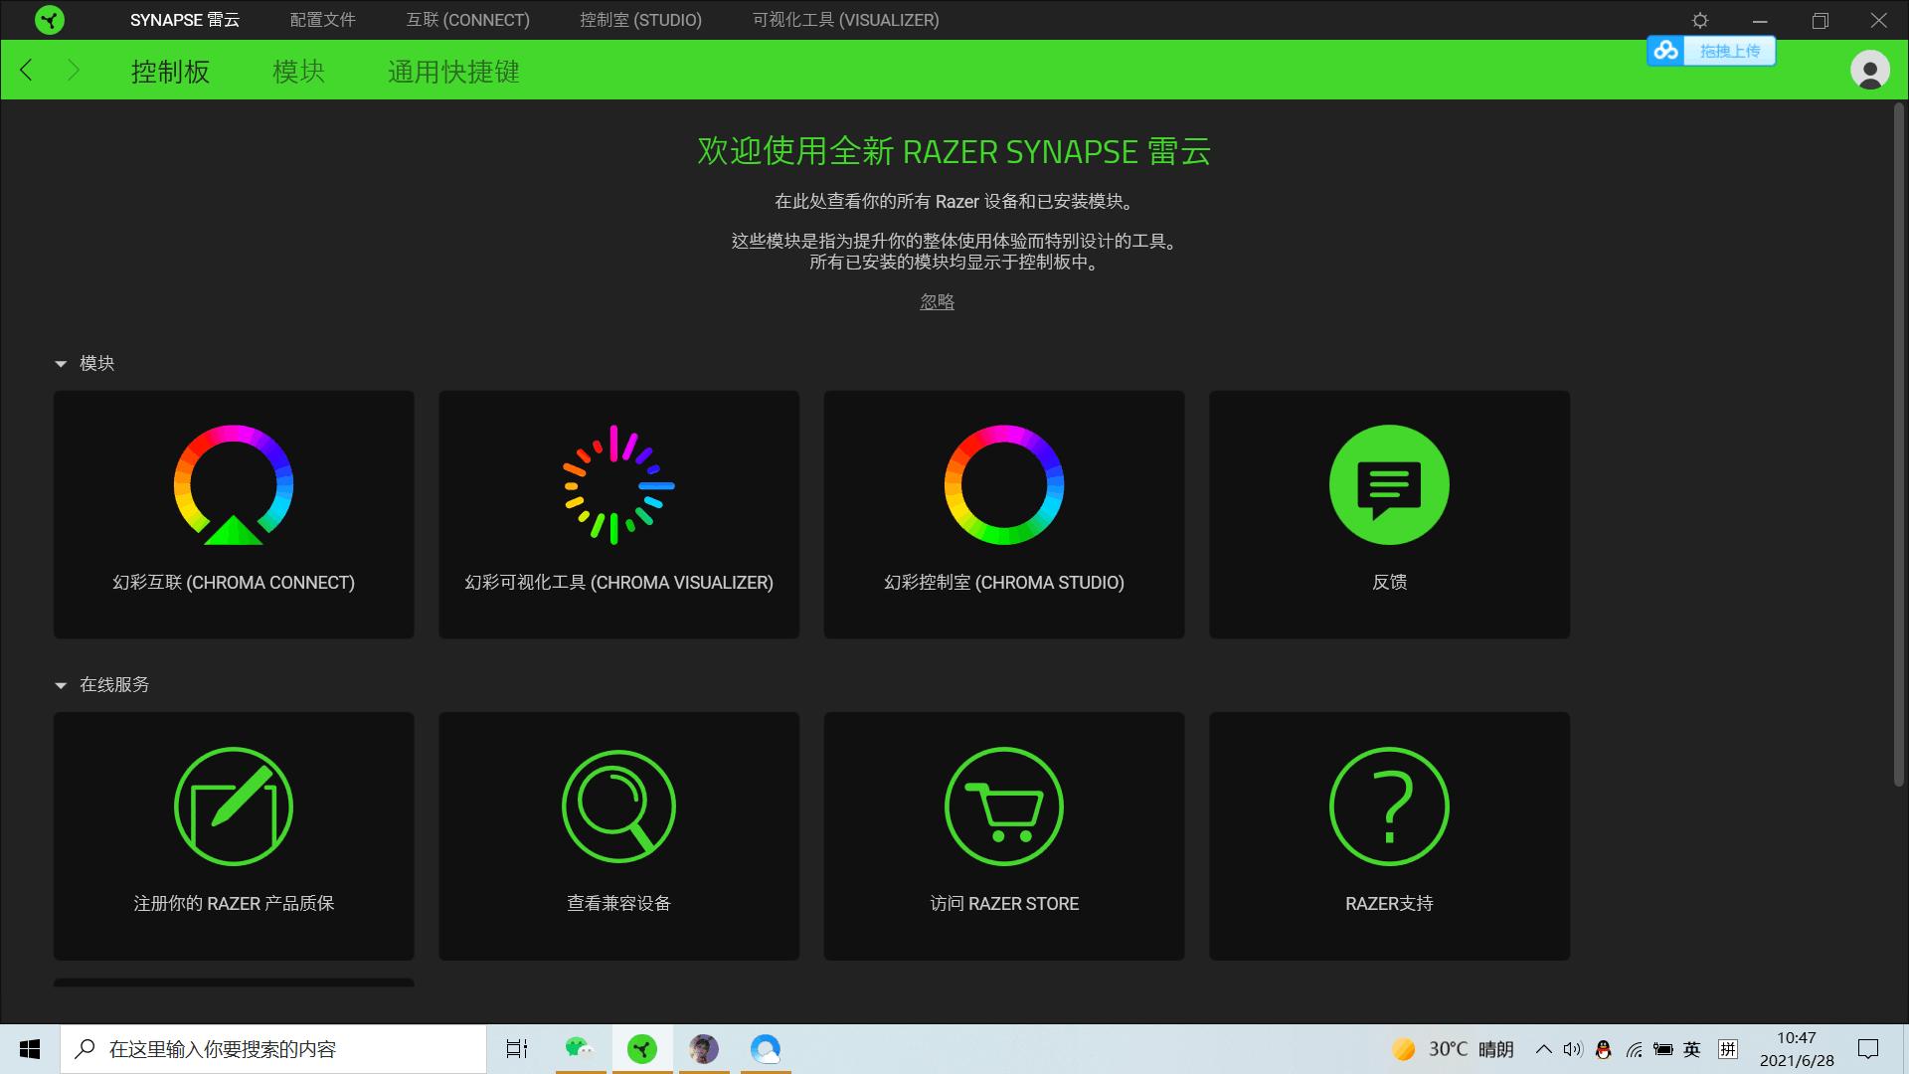Viewport: 1909px width, 1074px height.
Task: Collapse the 在线服务 section
Action: pyautogui.click(x=61, y=685)
